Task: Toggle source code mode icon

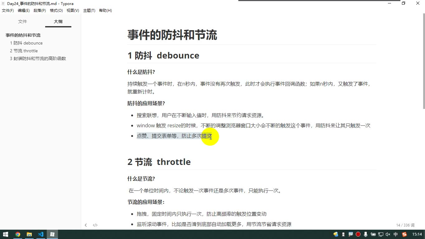Action: point(95,225)
